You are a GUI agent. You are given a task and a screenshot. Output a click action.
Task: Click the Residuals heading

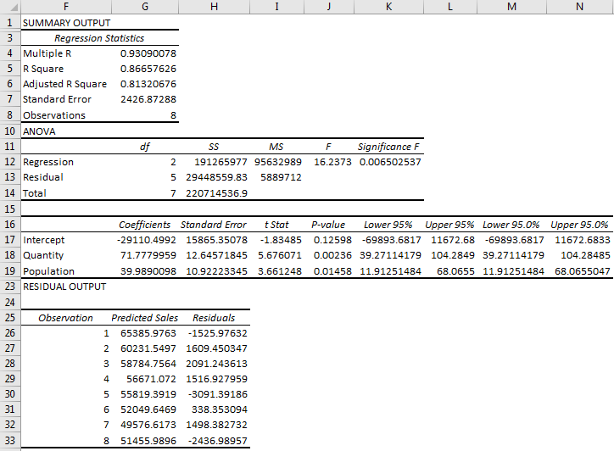[214, 318]
